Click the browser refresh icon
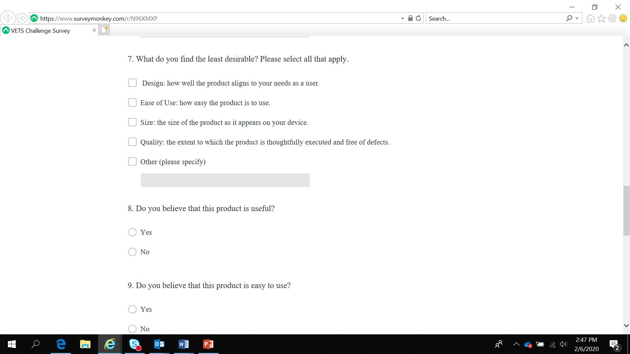Image resolution: width=630 pixels, height=354 pixels. tap(418, 18)
